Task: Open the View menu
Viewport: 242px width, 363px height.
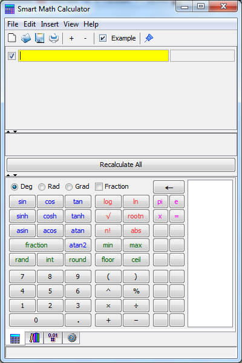Action: 71,24
